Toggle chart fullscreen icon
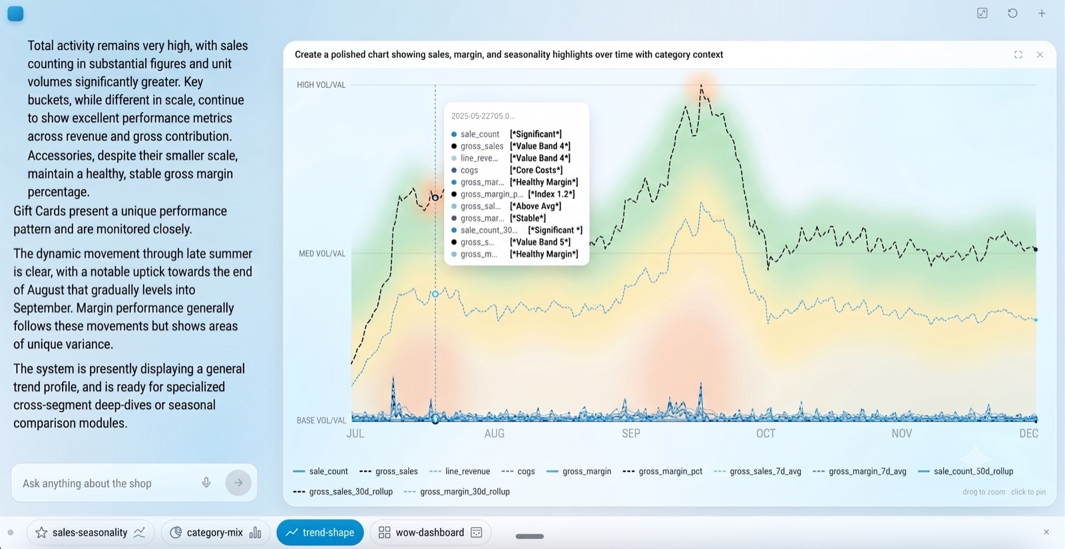 click(x=1018, y=55)
